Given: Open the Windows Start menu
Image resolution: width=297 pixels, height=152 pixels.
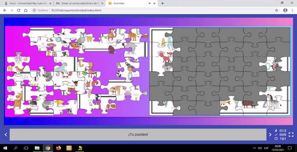Looking at the screenshot, I should click(5, 148).
